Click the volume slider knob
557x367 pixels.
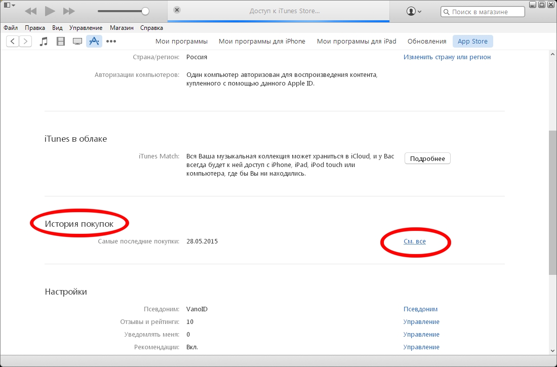[x=145, y=11]
